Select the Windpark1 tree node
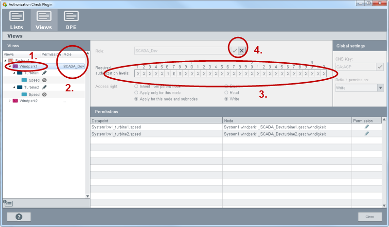This screenshot has height=227, width=389. (28, 66)
